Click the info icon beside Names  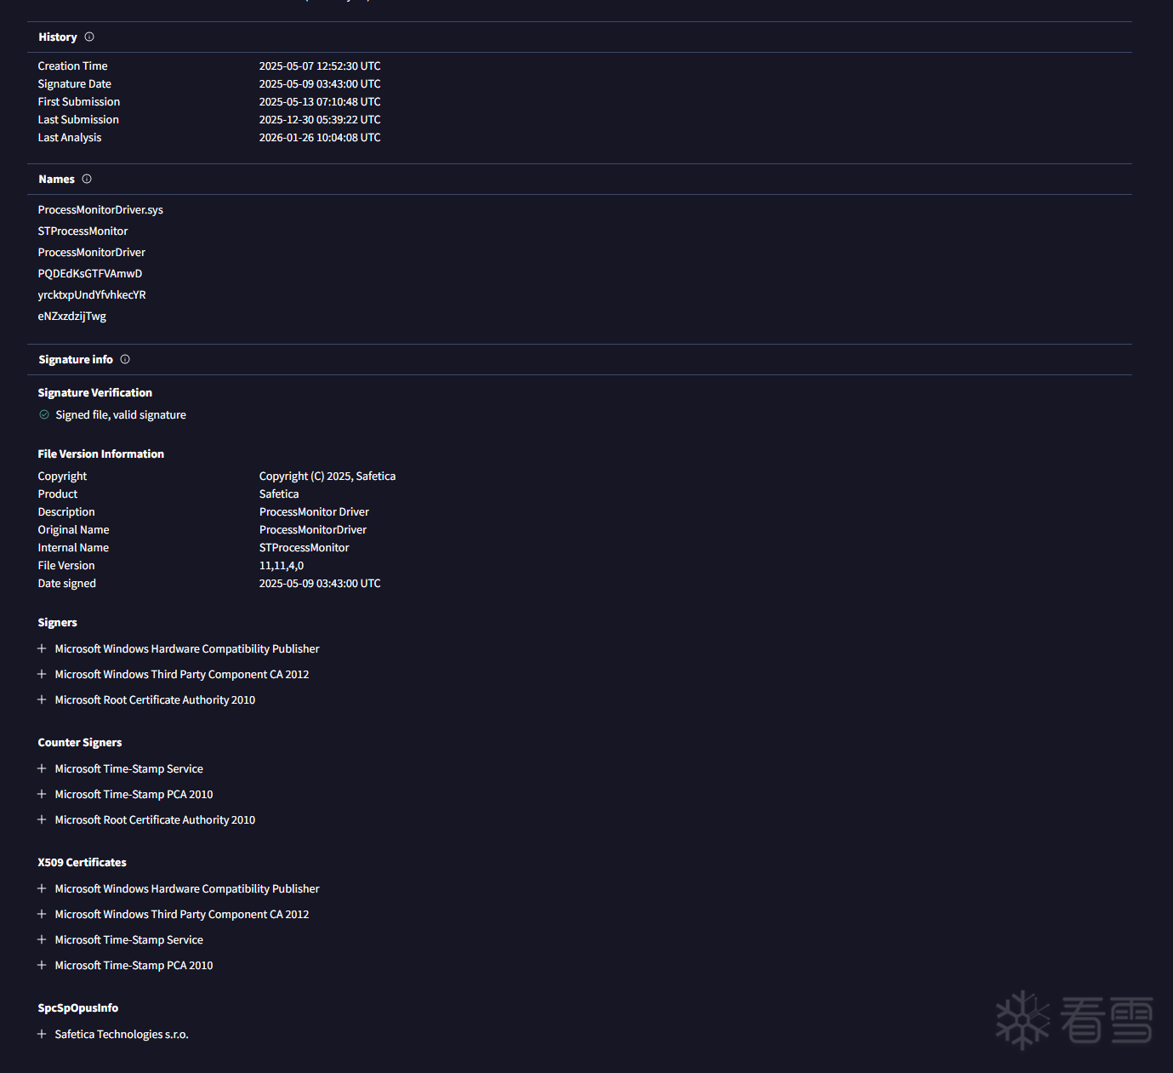point(87,179)
